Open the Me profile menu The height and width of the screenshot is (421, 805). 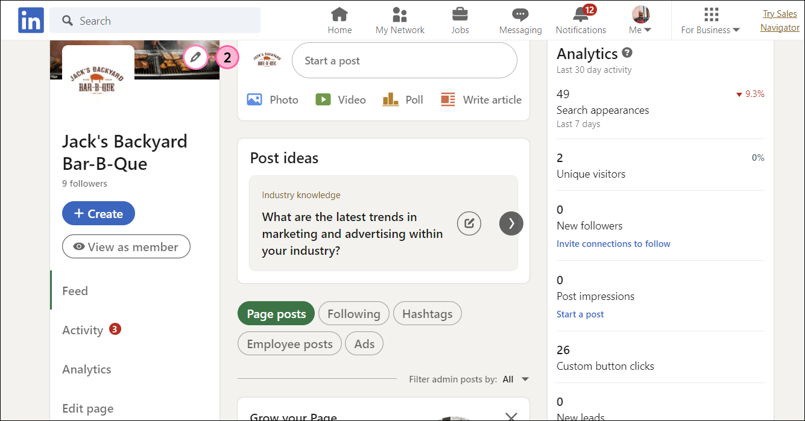pyautogui.click(x=640, y=20)
